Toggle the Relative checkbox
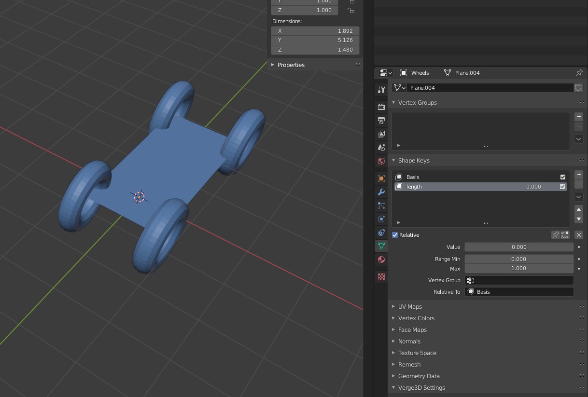This screenshot has height=397, width=588. 395,235
